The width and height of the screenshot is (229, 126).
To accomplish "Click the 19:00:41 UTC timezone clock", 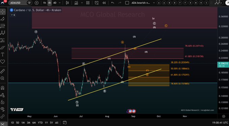I will click(220, 123).
